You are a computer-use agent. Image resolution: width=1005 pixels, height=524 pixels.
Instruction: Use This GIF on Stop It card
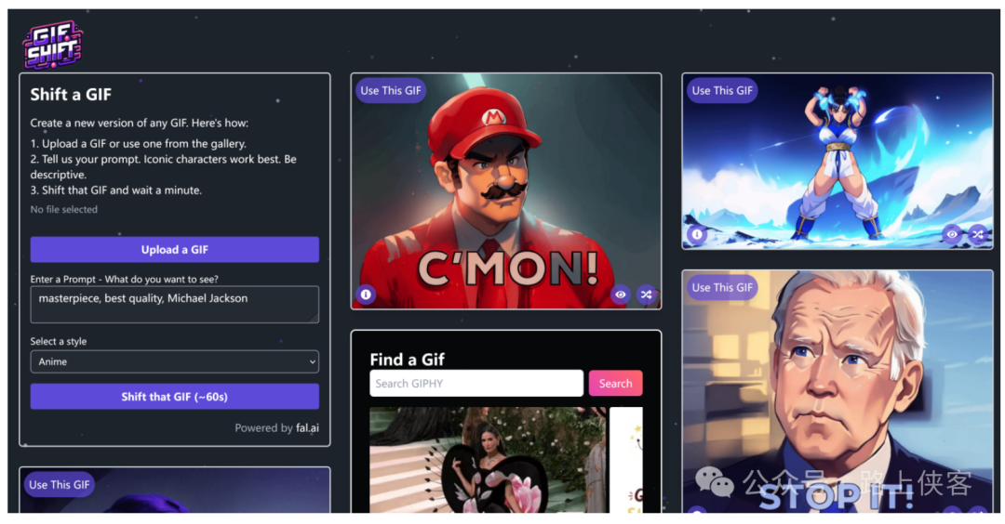coord(722,287)
